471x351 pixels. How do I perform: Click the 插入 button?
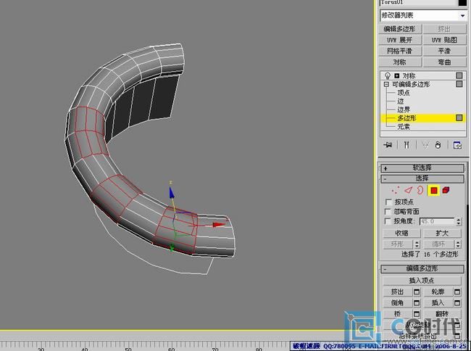(x=438, y=303)
